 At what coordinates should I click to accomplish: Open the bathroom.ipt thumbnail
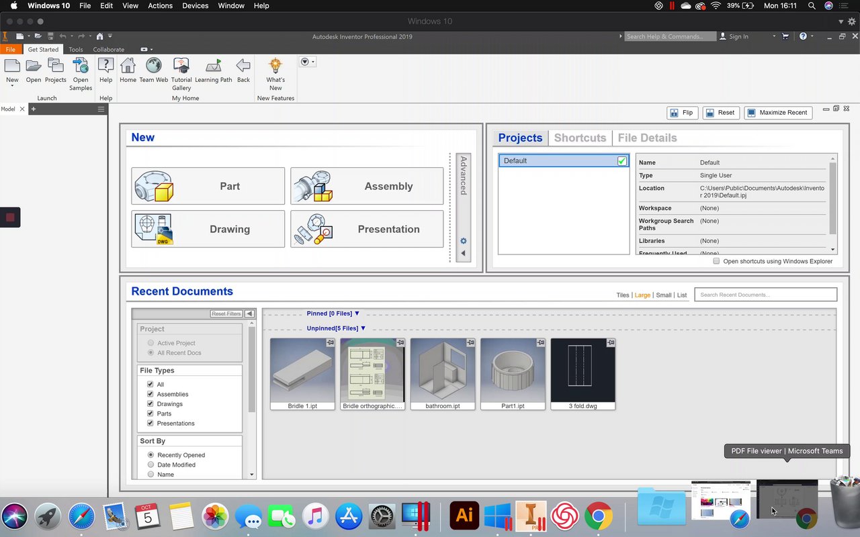click(x=443, y=370)
